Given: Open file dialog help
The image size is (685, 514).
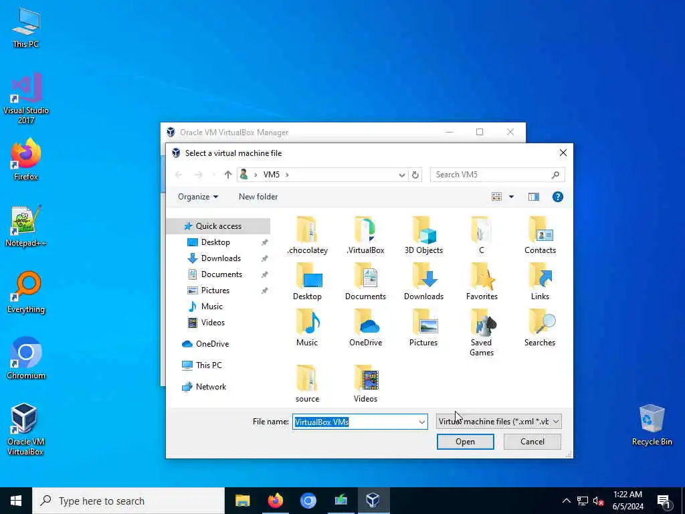Looking at the screenshot, I should pos(557,197).
